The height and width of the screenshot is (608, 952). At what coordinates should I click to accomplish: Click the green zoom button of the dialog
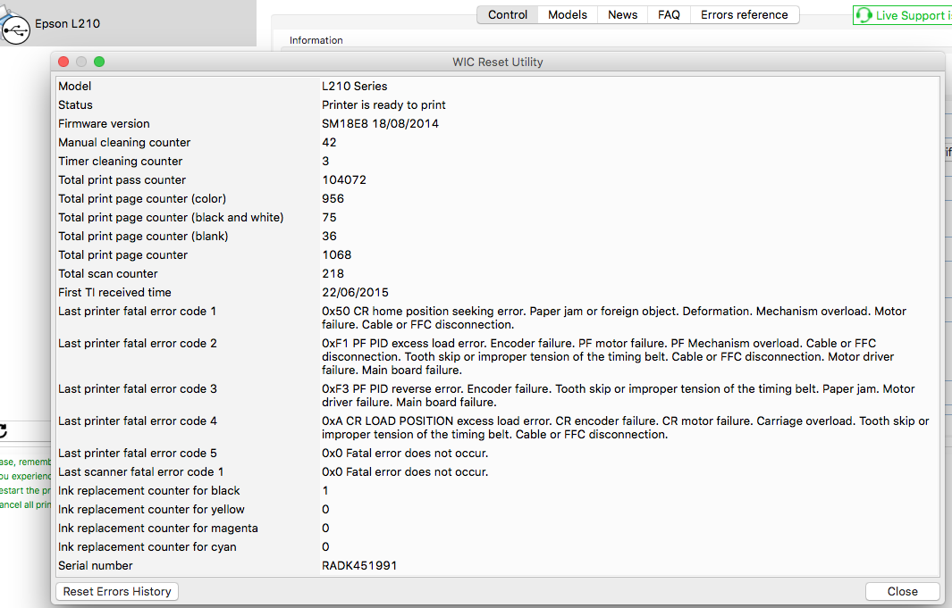(x=99, y=62)
